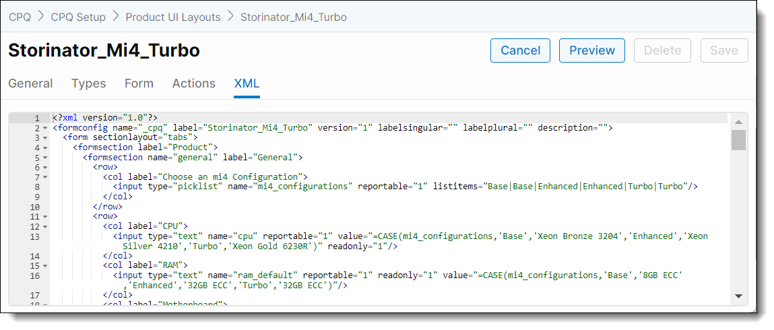Click the Cancel button

[520, 51]
